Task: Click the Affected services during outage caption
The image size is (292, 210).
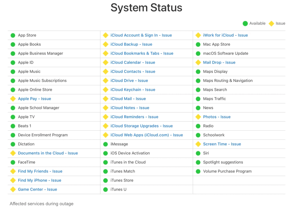Action: click(x=42, y=204)
